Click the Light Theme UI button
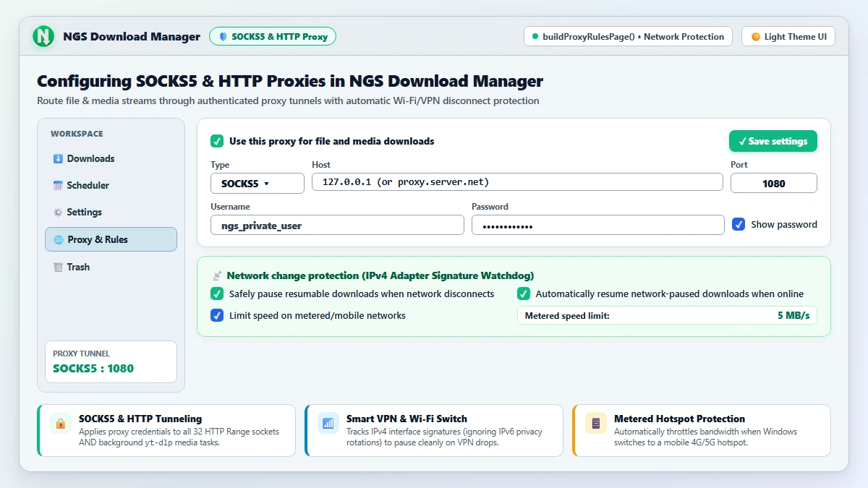Screen dimensions: 868x488 [x=788, y=36]
